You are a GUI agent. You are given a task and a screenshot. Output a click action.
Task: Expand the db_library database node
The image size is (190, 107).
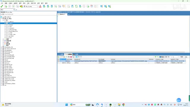(x=1, y=62)
